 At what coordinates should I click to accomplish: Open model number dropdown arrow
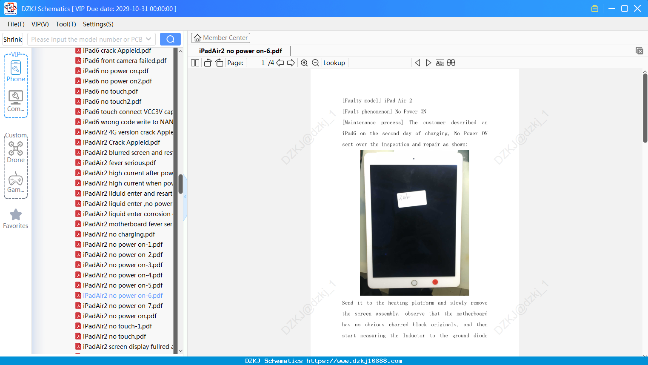[x=148, y=39]
